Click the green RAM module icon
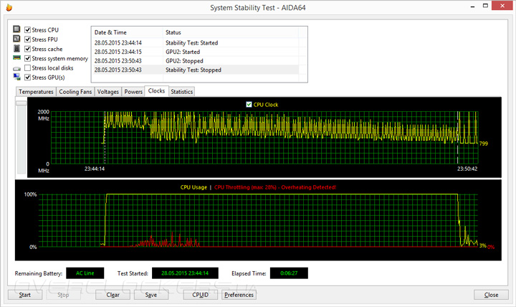The height and width of the screenshot is (307, 516). [16, 57]
